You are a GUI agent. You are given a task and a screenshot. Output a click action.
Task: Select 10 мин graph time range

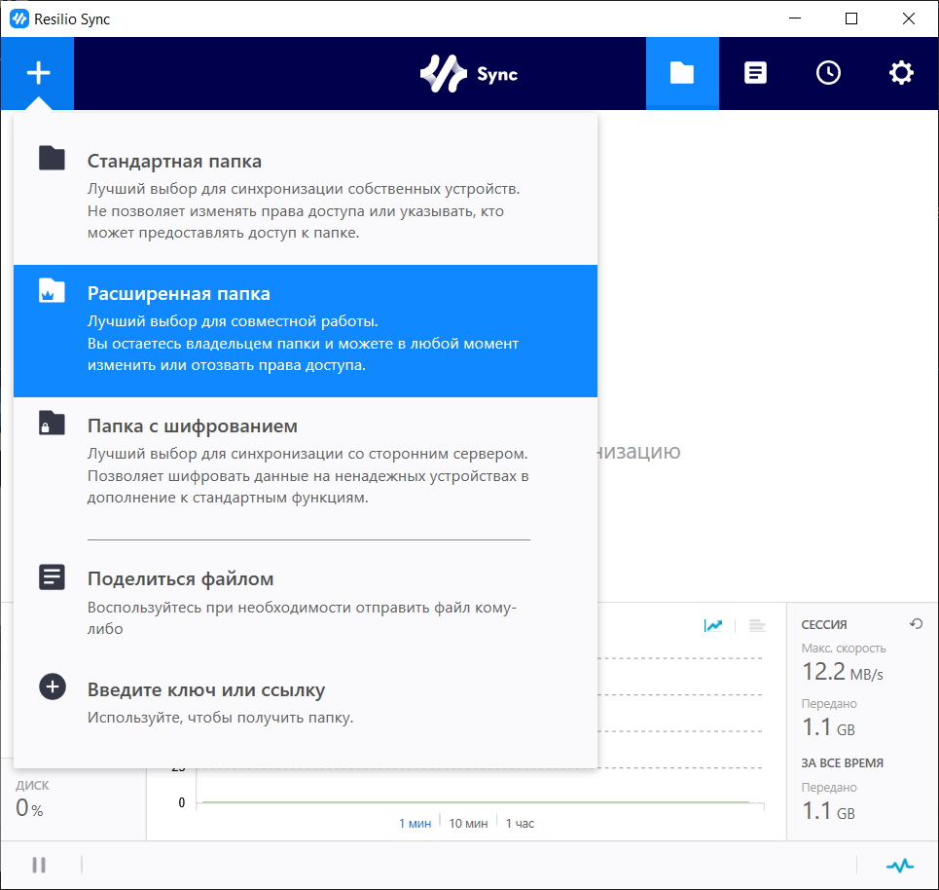[x=468, y=824]
